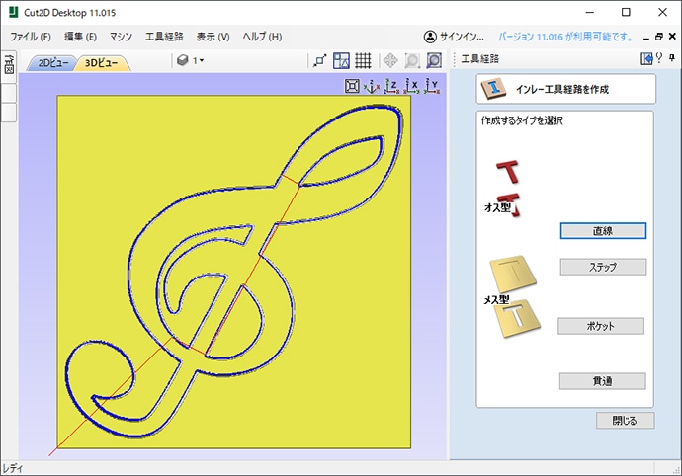Open the サインイン account dropdown
The width and height of the screenshot is (682, 476).
click(x=455, y=37)
